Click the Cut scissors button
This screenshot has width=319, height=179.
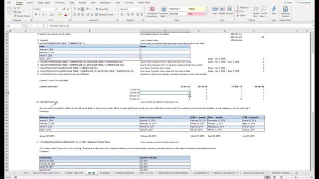click(x=17, y=8)
